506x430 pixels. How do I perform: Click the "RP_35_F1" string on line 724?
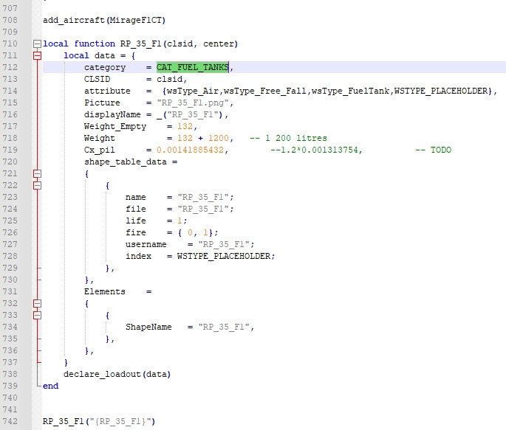203,209
